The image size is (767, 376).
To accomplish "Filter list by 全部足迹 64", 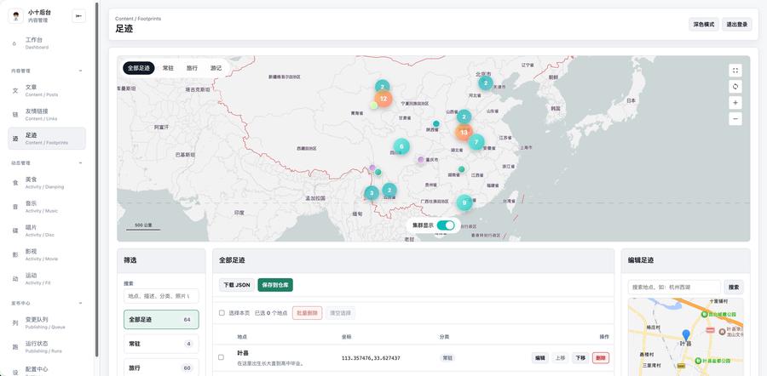I will [161, 319].
